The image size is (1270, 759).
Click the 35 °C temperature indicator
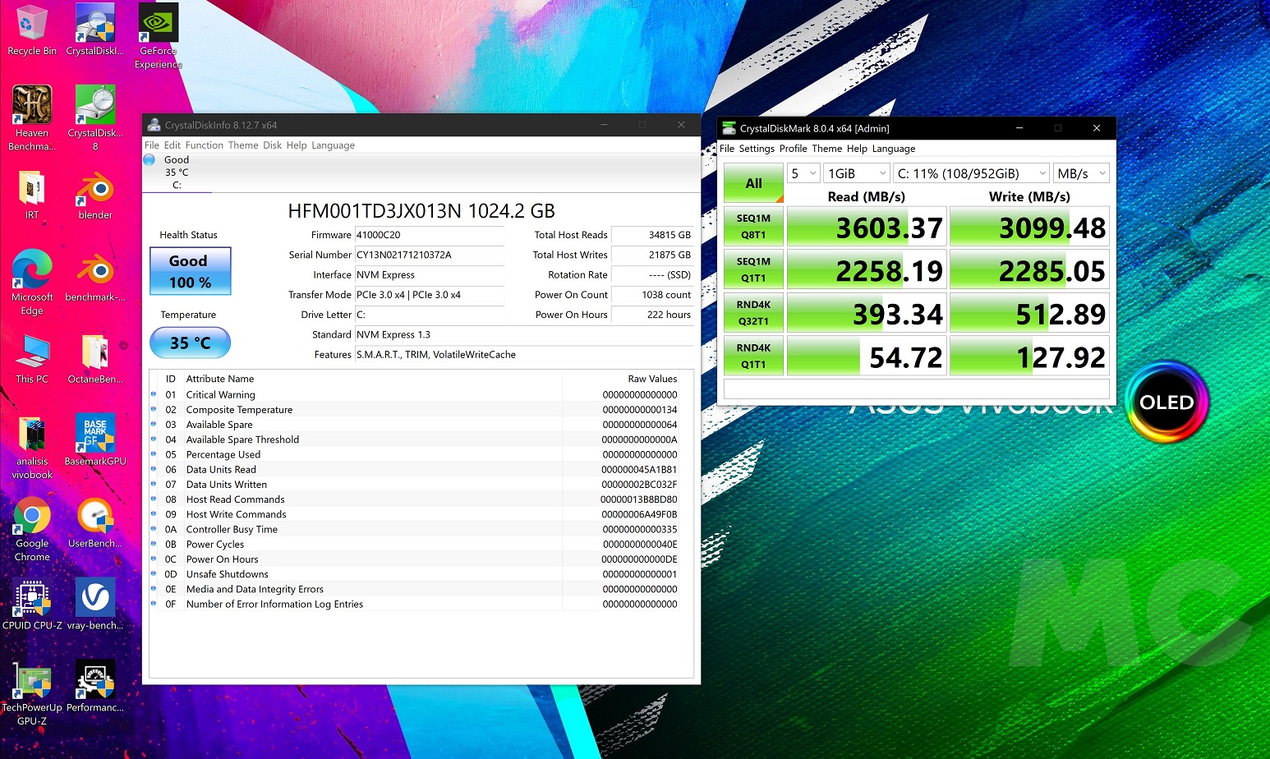(190, 343)
